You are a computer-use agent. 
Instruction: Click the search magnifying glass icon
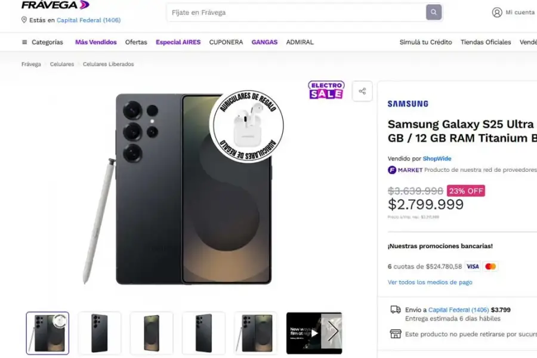[x=433, y=12]
